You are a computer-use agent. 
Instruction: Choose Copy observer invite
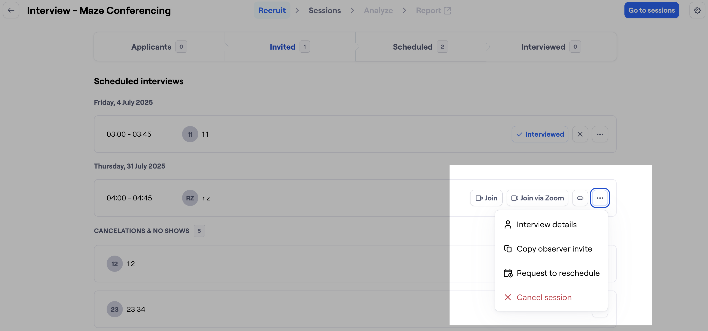coord(554,249)
